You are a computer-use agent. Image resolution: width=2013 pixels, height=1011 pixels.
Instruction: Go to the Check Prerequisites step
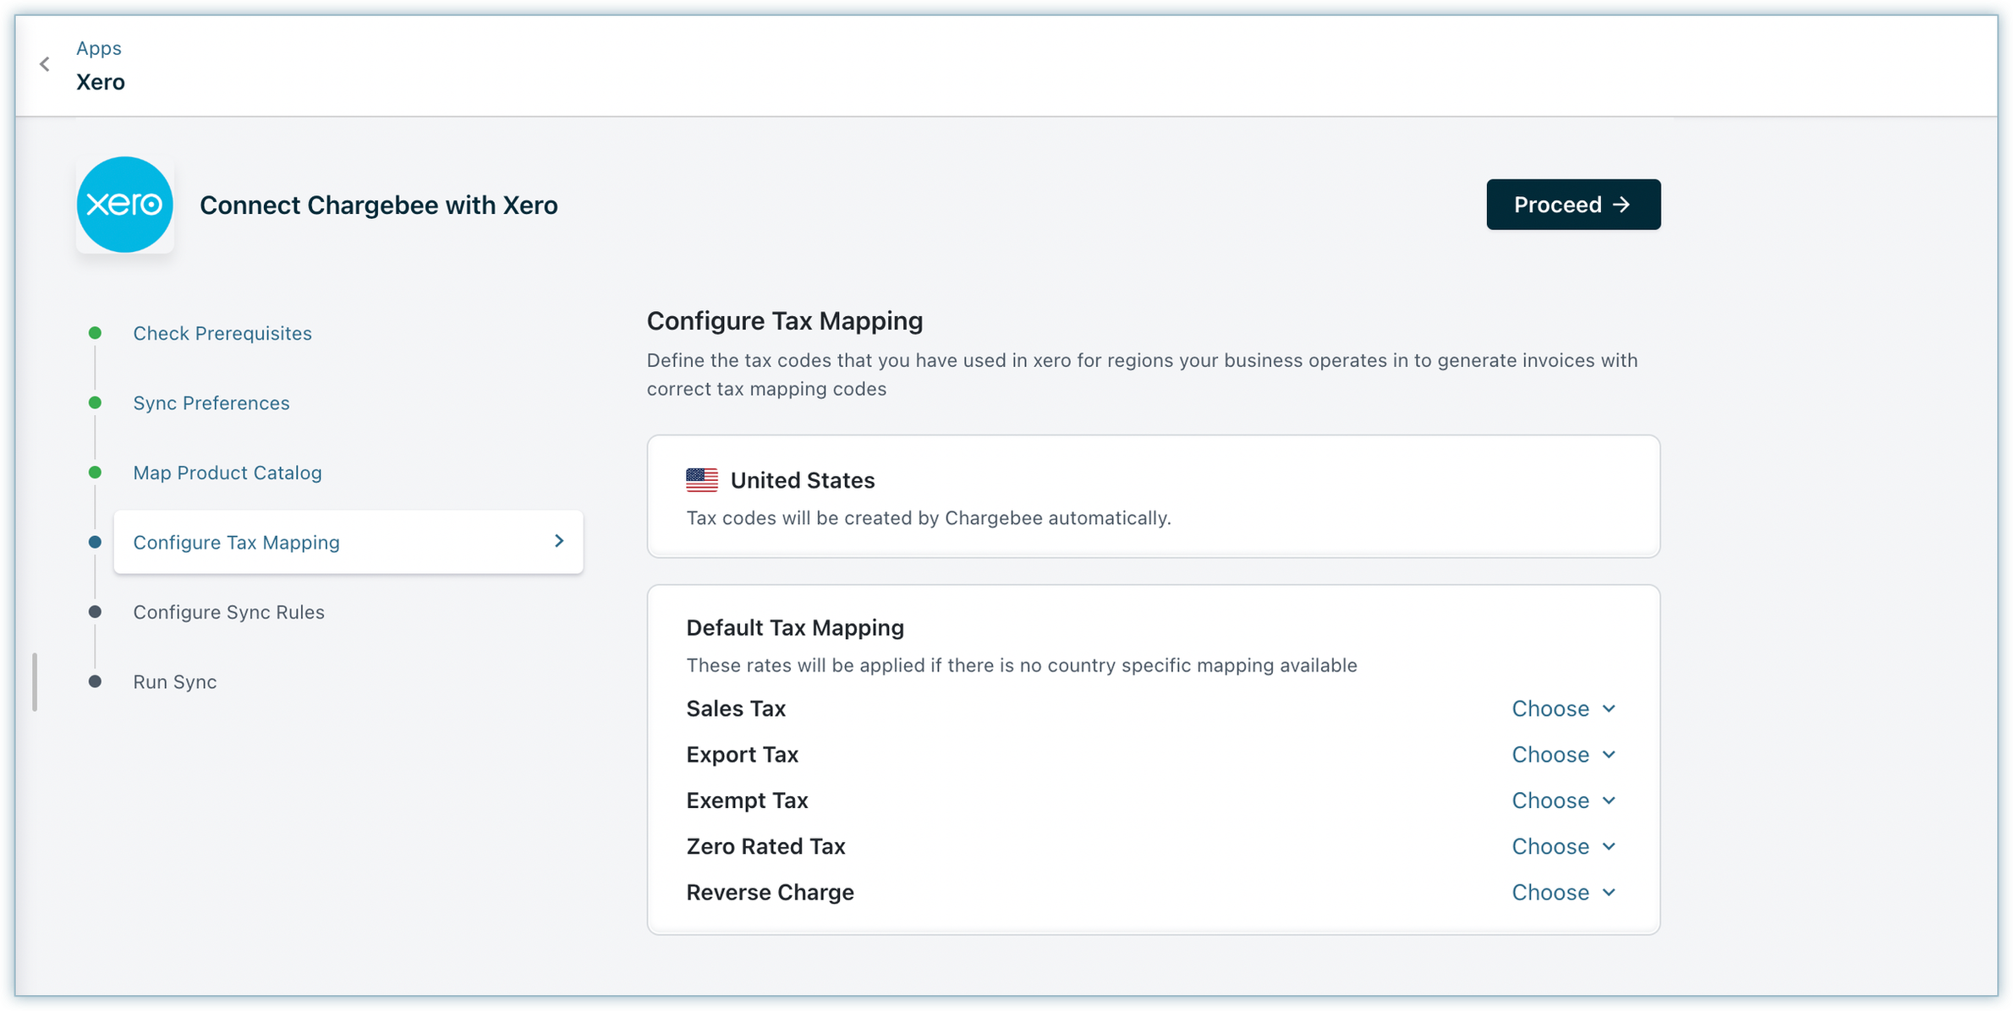point(222,333)
